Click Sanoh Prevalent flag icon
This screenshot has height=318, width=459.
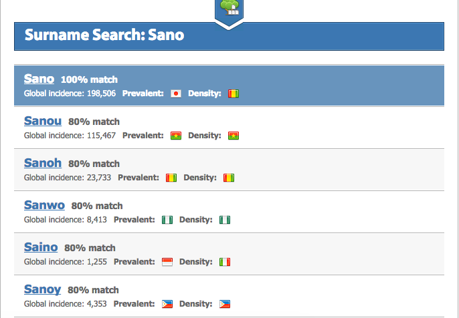click(171, 178)
